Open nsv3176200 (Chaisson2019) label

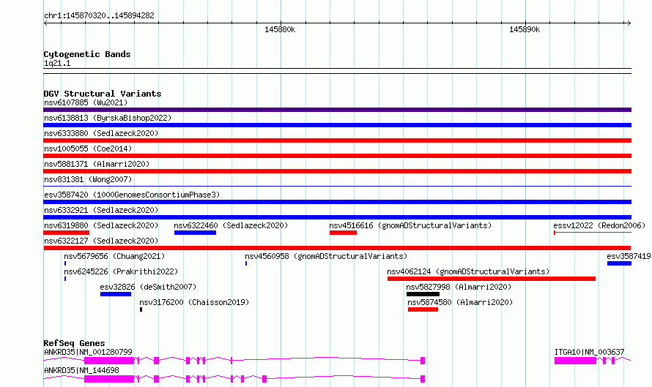tap(194, 302)
